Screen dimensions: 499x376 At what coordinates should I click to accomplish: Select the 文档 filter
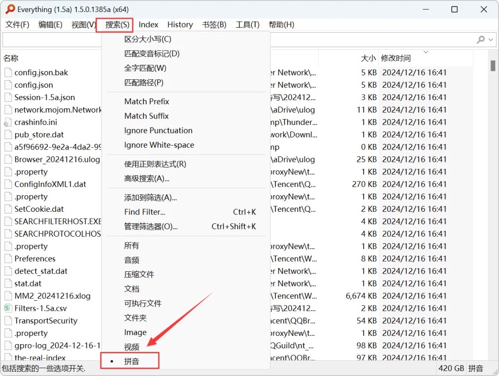(x=186, y=289)
